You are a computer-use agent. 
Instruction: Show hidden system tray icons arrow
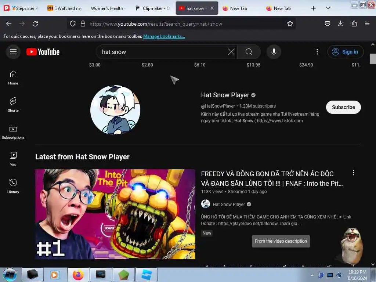click(312, 275)
